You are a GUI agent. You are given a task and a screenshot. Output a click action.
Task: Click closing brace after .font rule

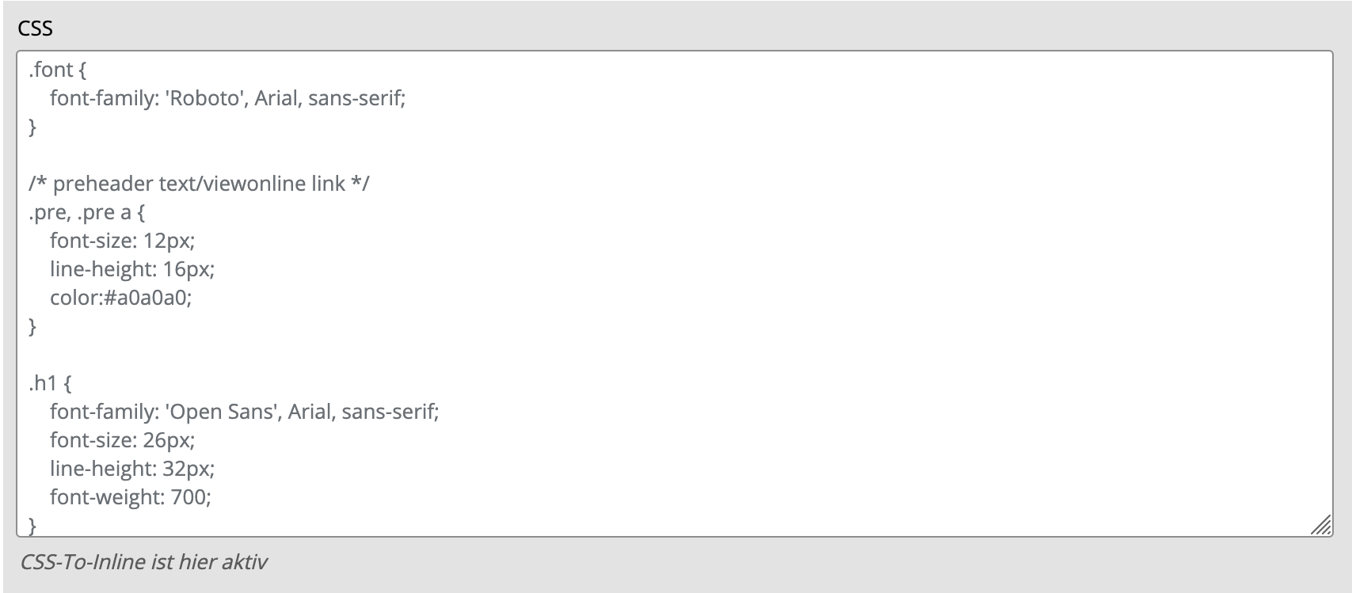point(32,127)
